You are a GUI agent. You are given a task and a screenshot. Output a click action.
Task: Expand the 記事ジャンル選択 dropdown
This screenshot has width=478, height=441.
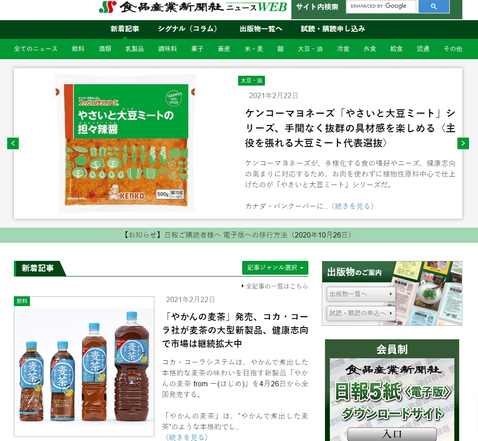(x=275, y=268)
